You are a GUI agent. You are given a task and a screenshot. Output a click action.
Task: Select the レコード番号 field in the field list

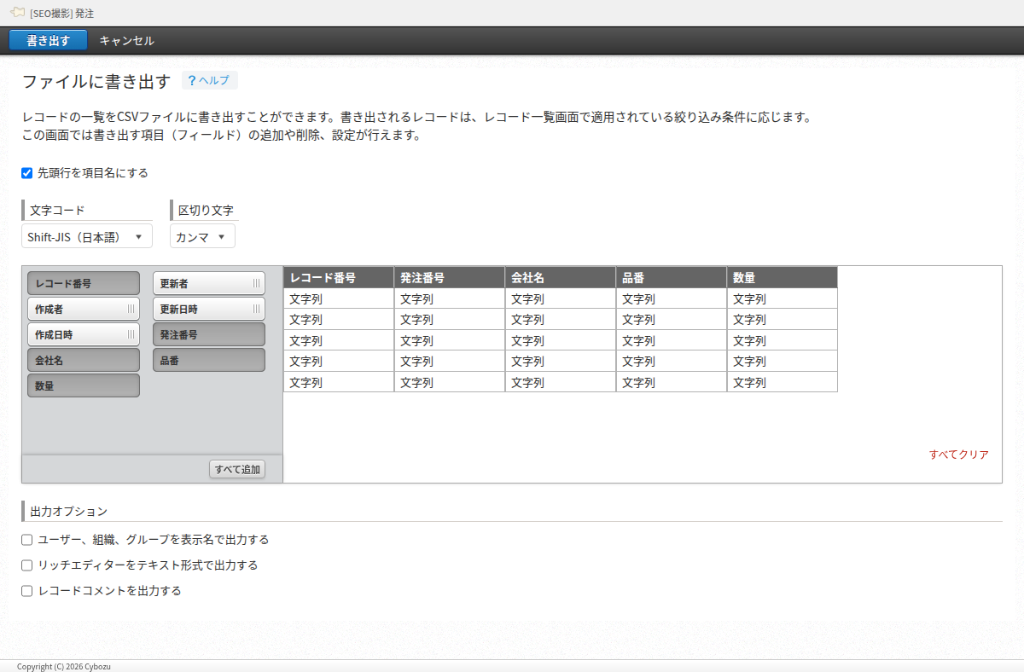pos(84,283)
